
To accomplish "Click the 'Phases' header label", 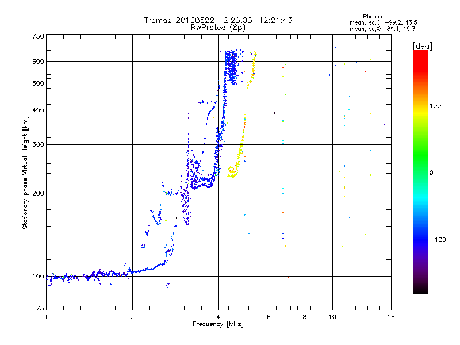I will click(372, 17).
